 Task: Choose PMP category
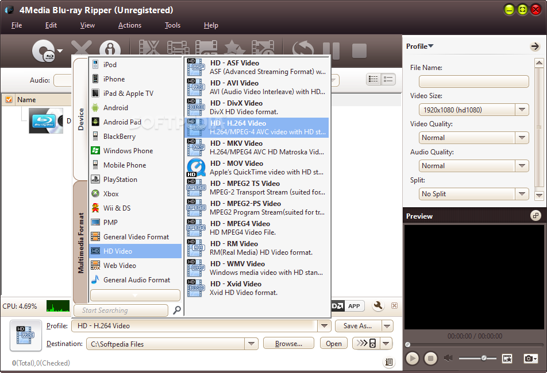click(136, 222)
